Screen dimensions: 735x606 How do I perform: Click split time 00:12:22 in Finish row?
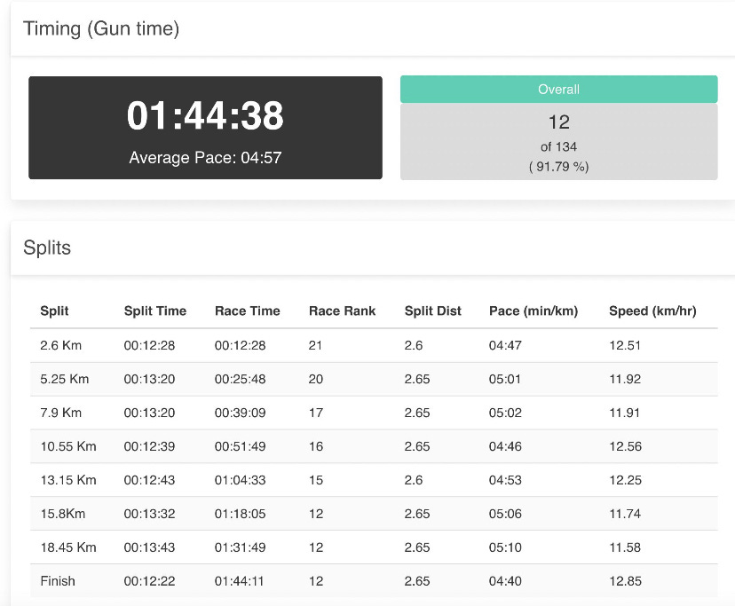149,582
